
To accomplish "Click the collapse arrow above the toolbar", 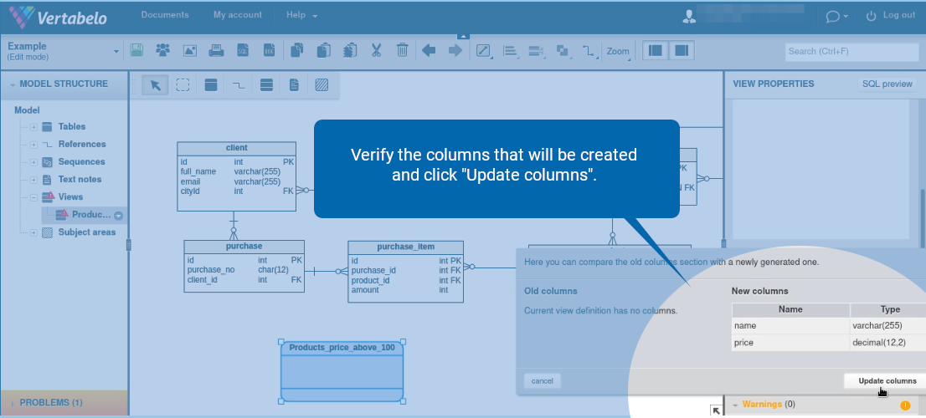I will [x=464, y=37].
